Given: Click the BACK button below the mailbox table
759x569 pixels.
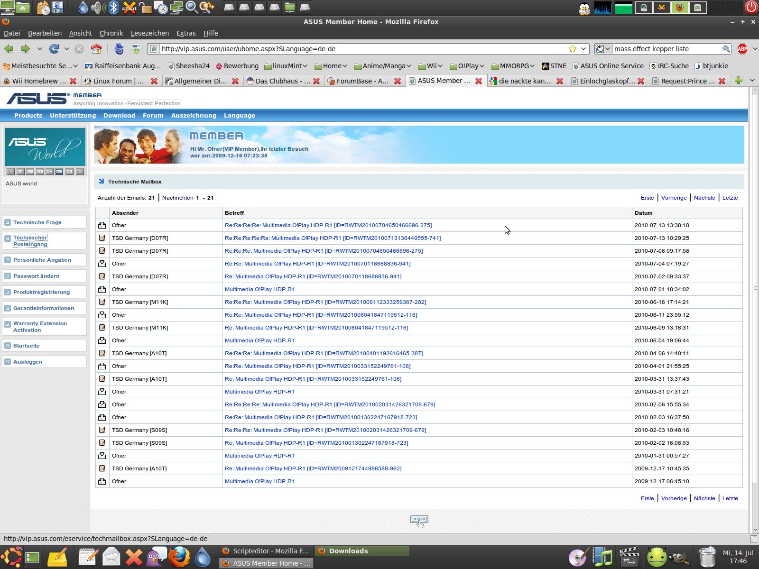Looking at the screenshot, I should click(x=419, y=519).
